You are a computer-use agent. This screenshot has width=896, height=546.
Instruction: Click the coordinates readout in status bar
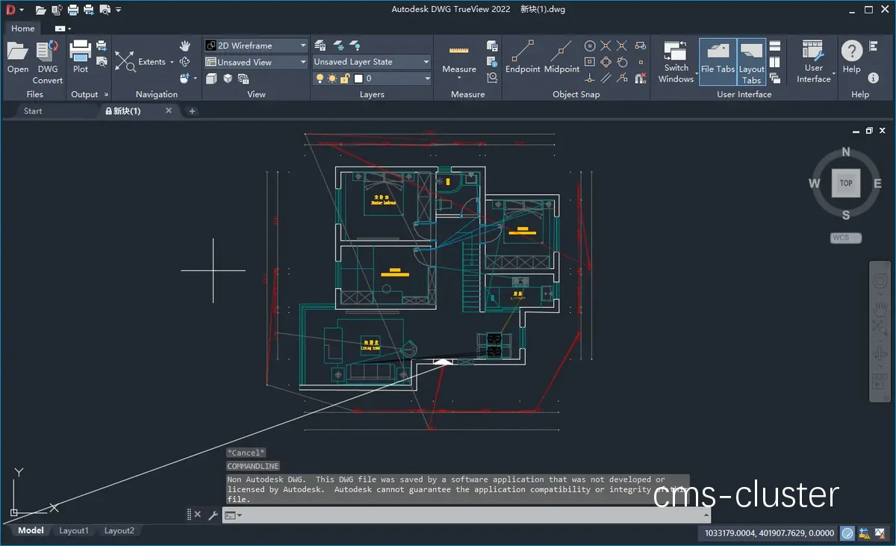[x=769, y=533]
